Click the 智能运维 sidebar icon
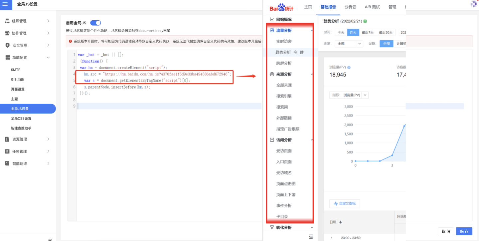This screenshot has width=479, height=241. tap(7, 163)
